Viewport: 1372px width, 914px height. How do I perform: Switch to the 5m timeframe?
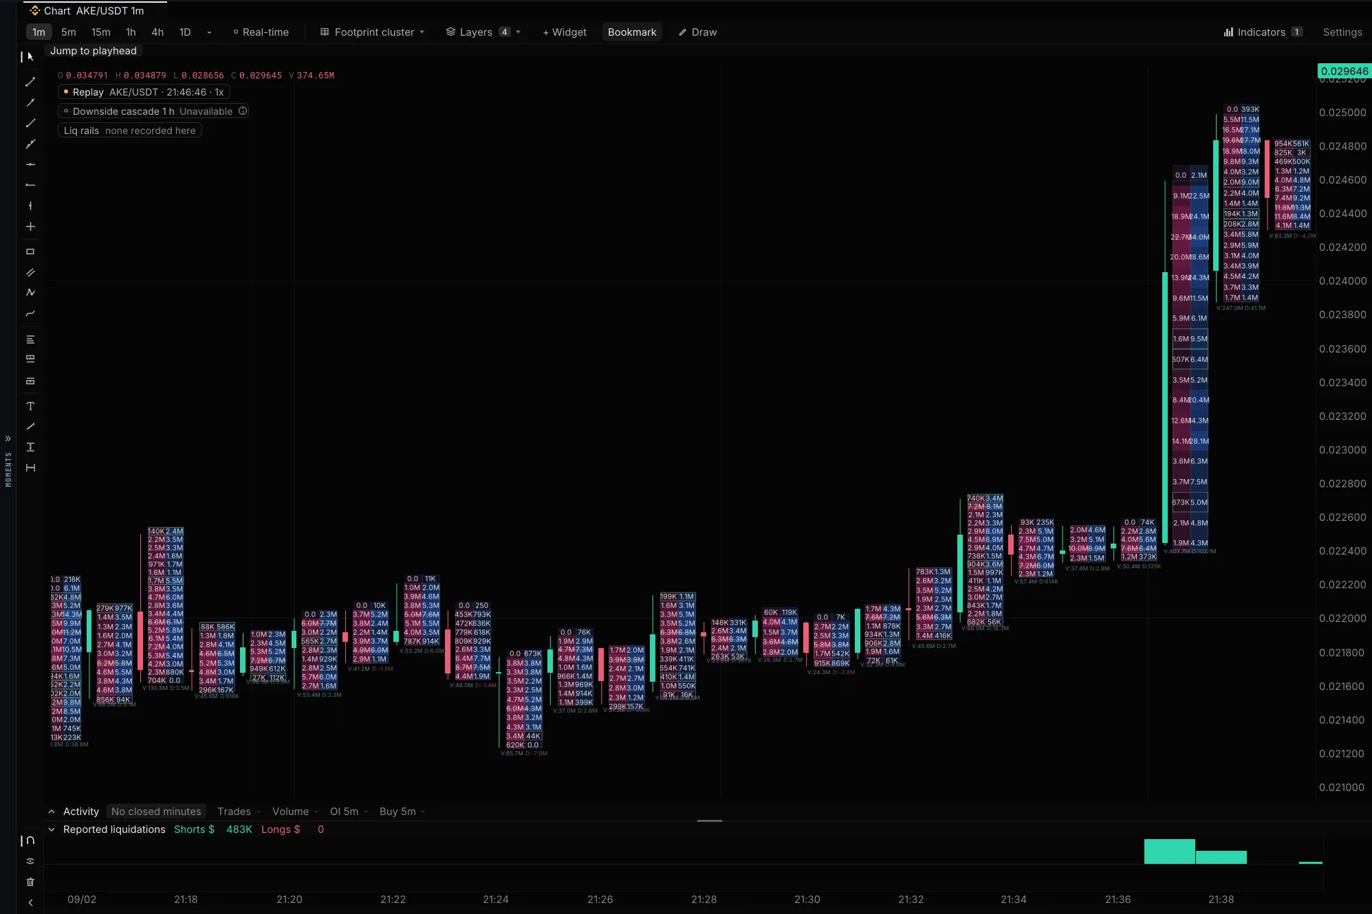point(69,32)
